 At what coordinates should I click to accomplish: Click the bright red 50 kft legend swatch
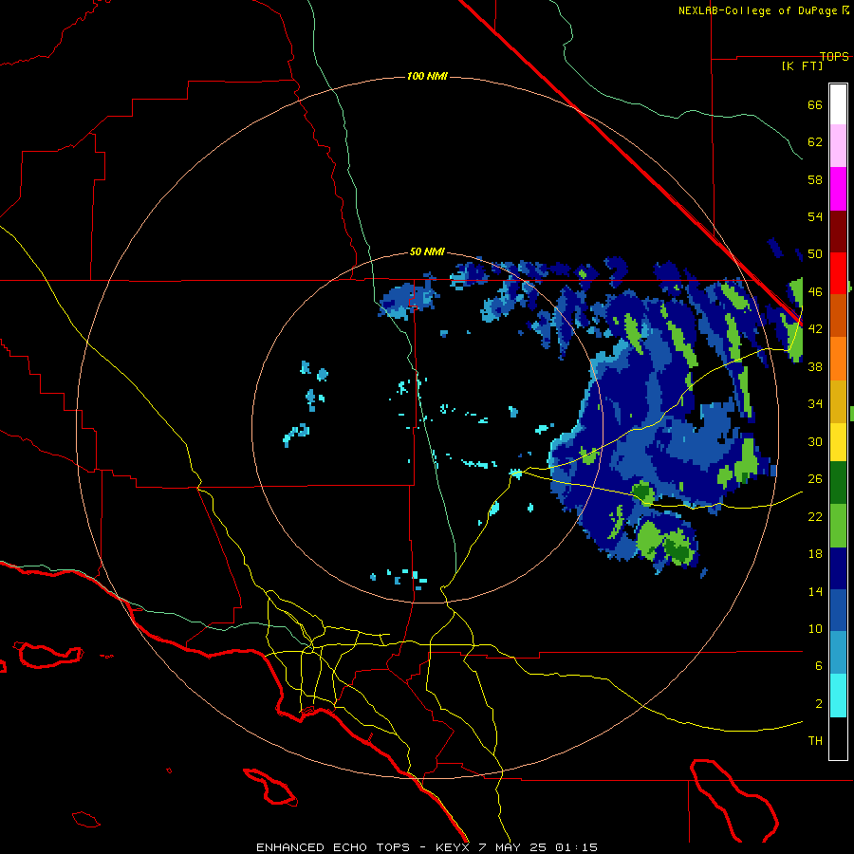(x=838, y=273)
